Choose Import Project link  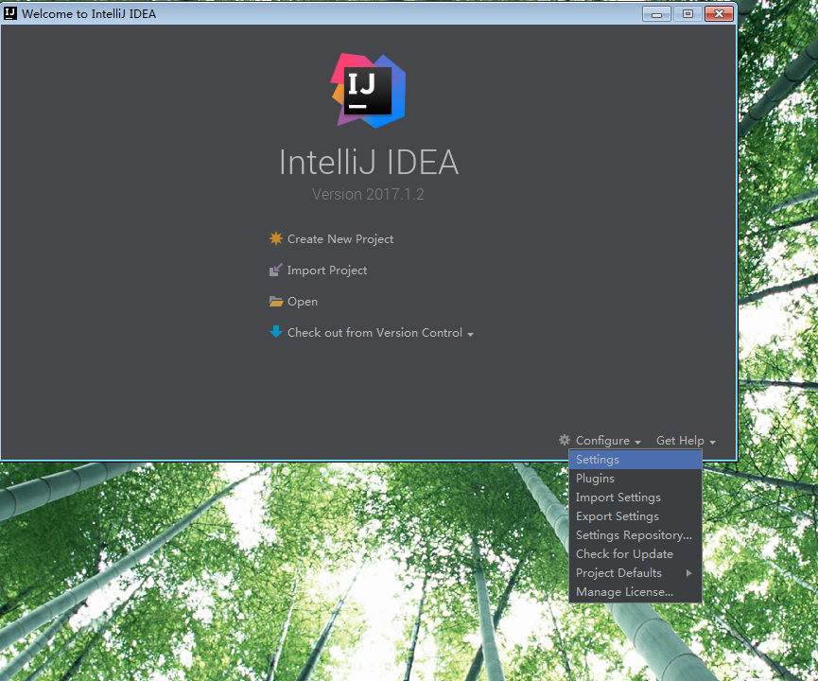pos(326,271)
